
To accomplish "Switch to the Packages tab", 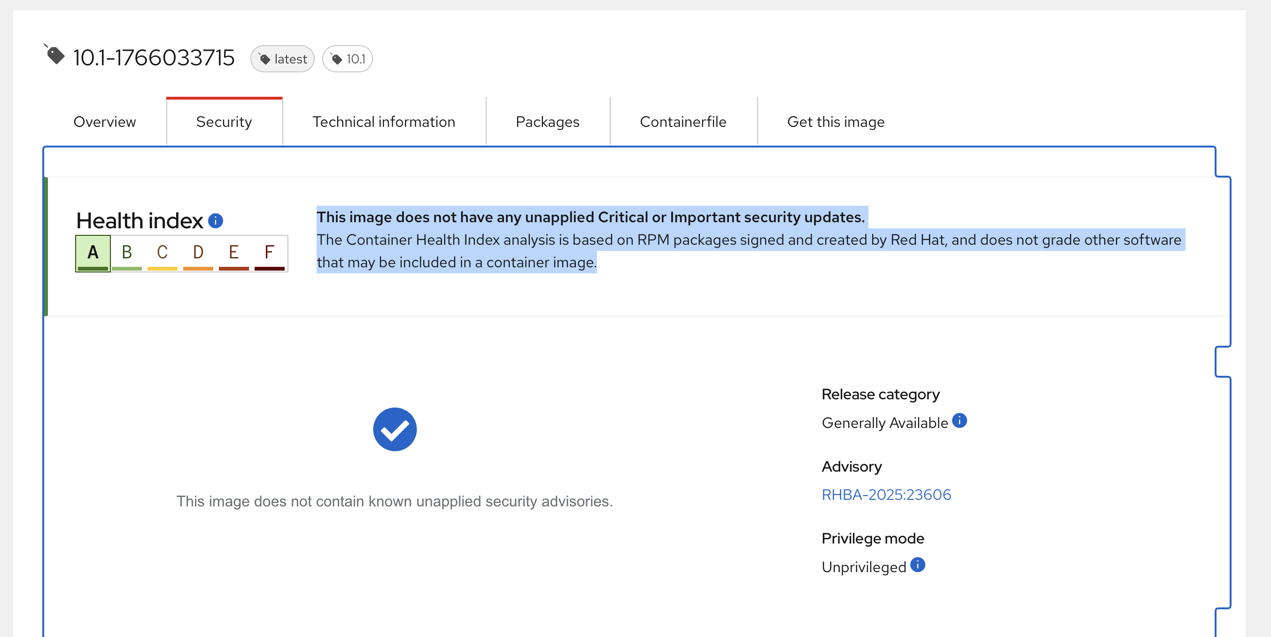I will click(547, 122).
